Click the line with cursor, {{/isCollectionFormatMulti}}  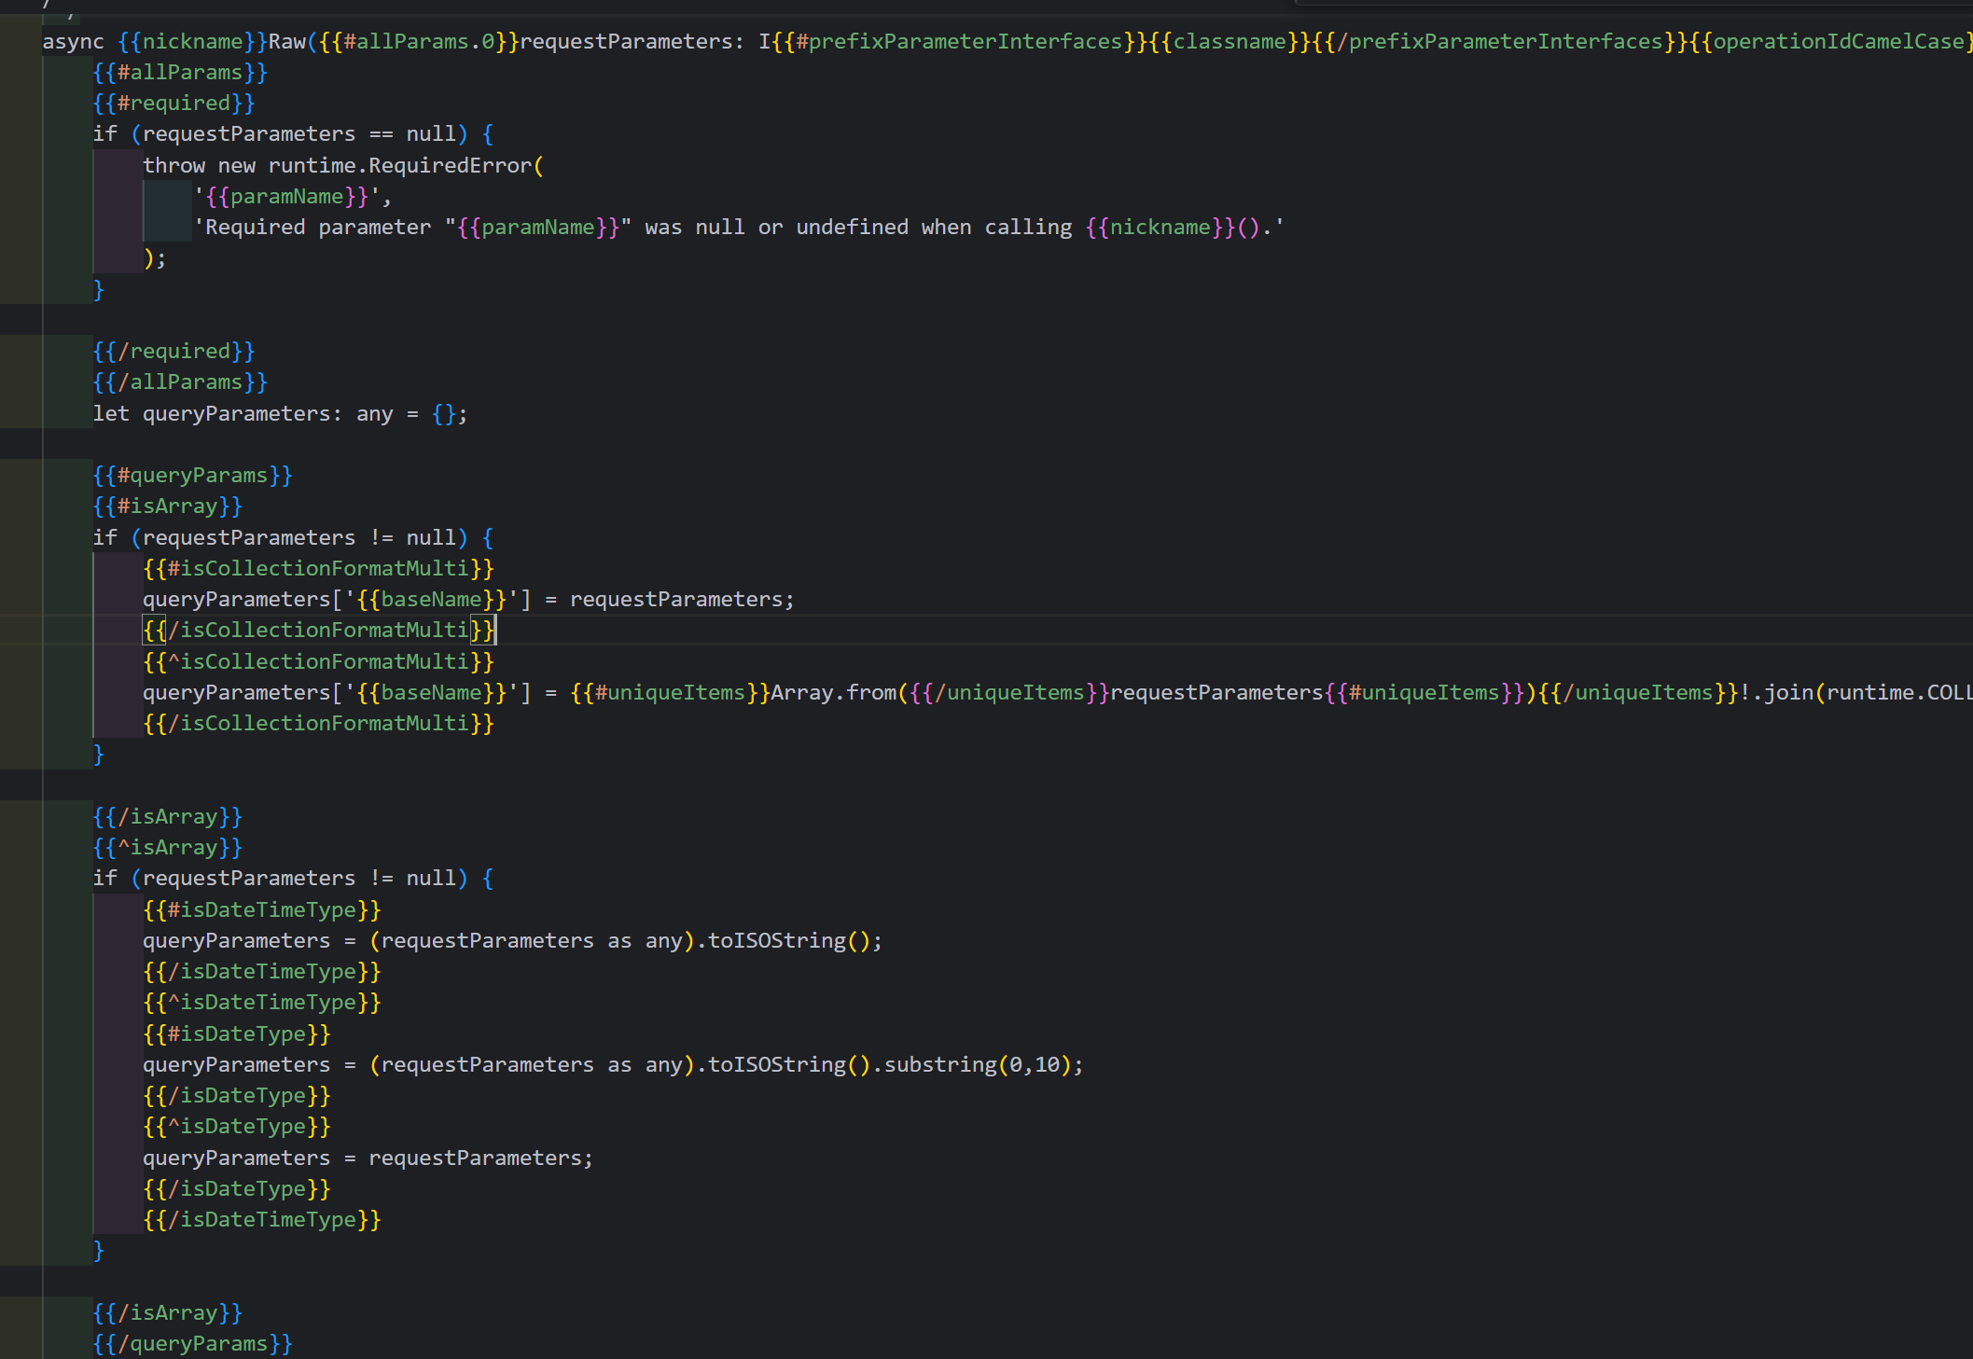point(318,631)
